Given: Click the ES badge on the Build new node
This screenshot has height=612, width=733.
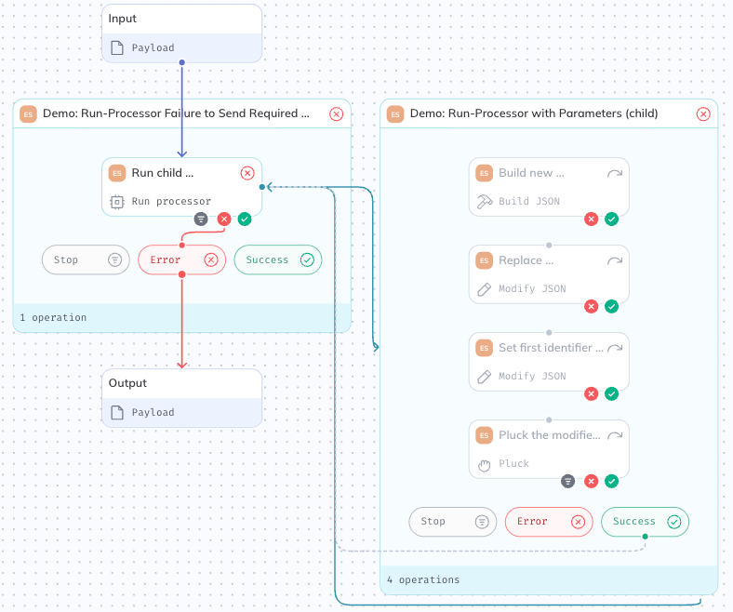Looking at the screenshot, I should coord(485,173).
